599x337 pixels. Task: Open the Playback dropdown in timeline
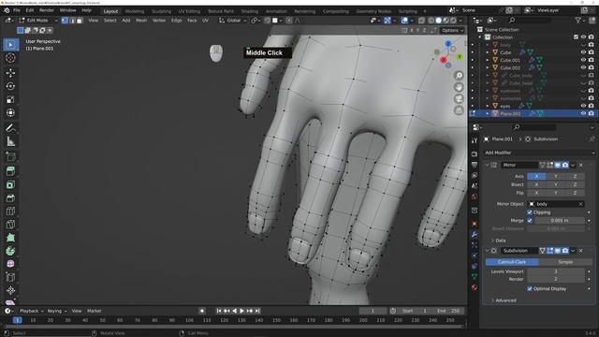31,311
